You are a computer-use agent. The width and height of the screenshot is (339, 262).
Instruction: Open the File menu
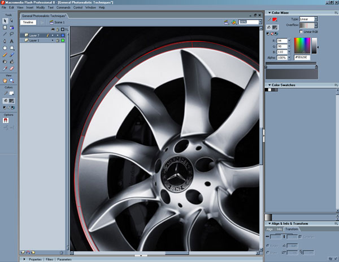[x=4, y=7]
